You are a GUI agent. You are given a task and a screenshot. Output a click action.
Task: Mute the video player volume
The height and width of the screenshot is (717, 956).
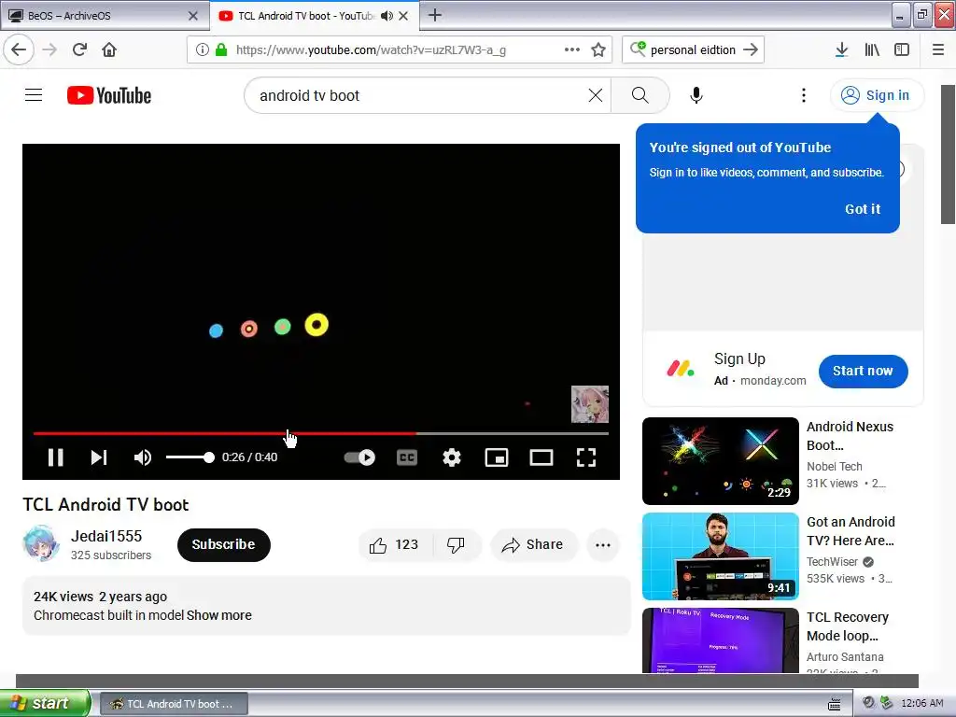[x=143, y=457]
